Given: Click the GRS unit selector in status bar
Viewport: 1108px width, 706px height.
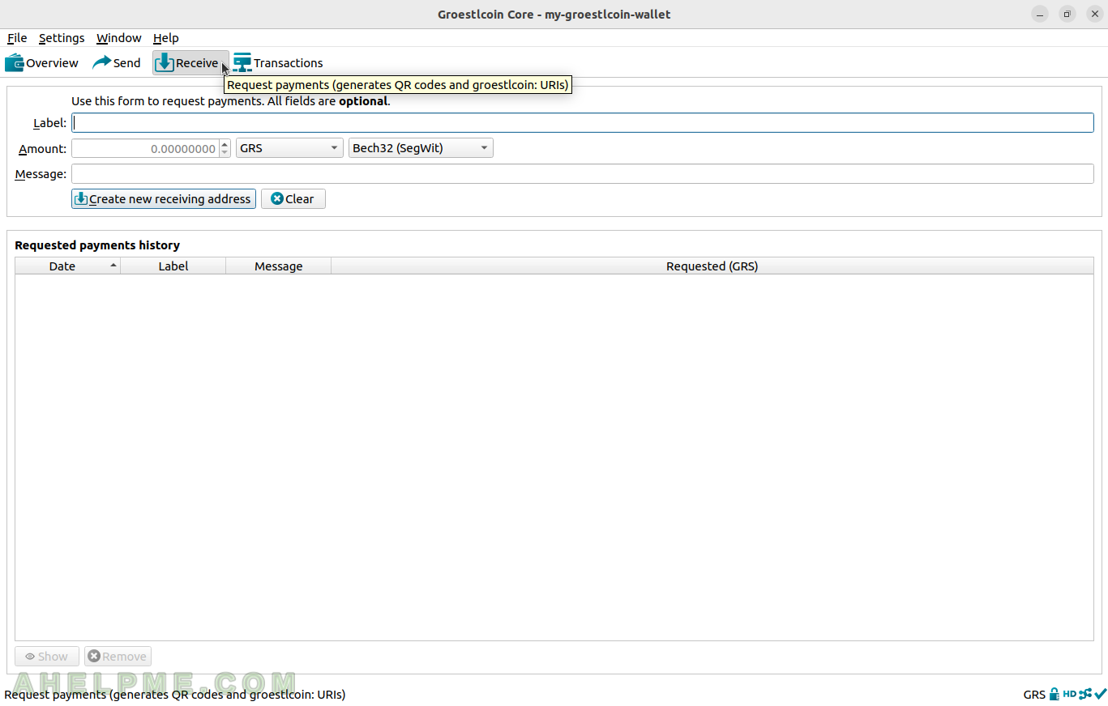Looking at the screenshot, I should (x=1034, y=695).
